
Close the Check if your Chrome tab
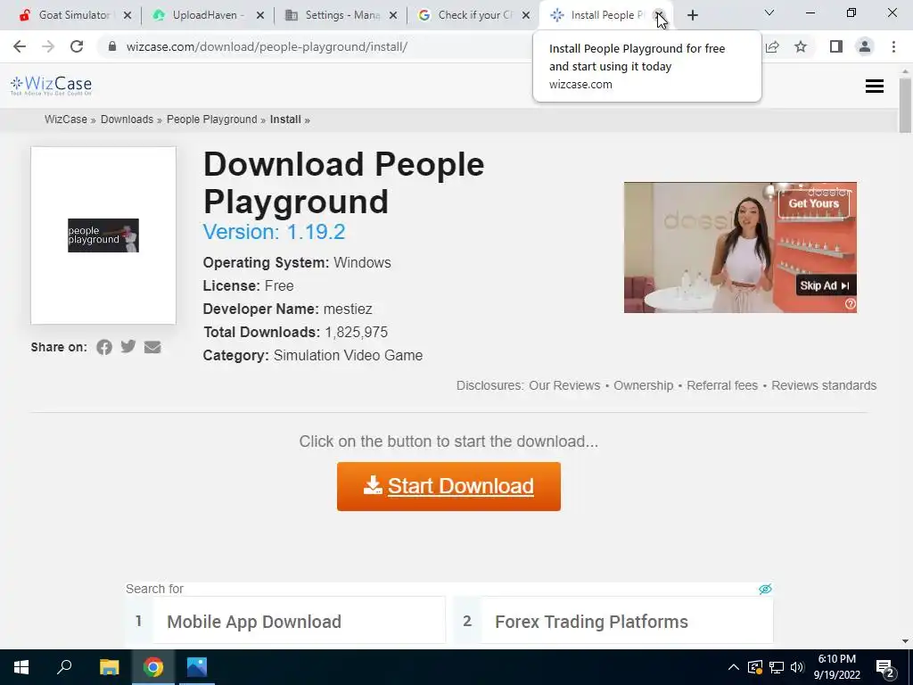tap(526, 15)
